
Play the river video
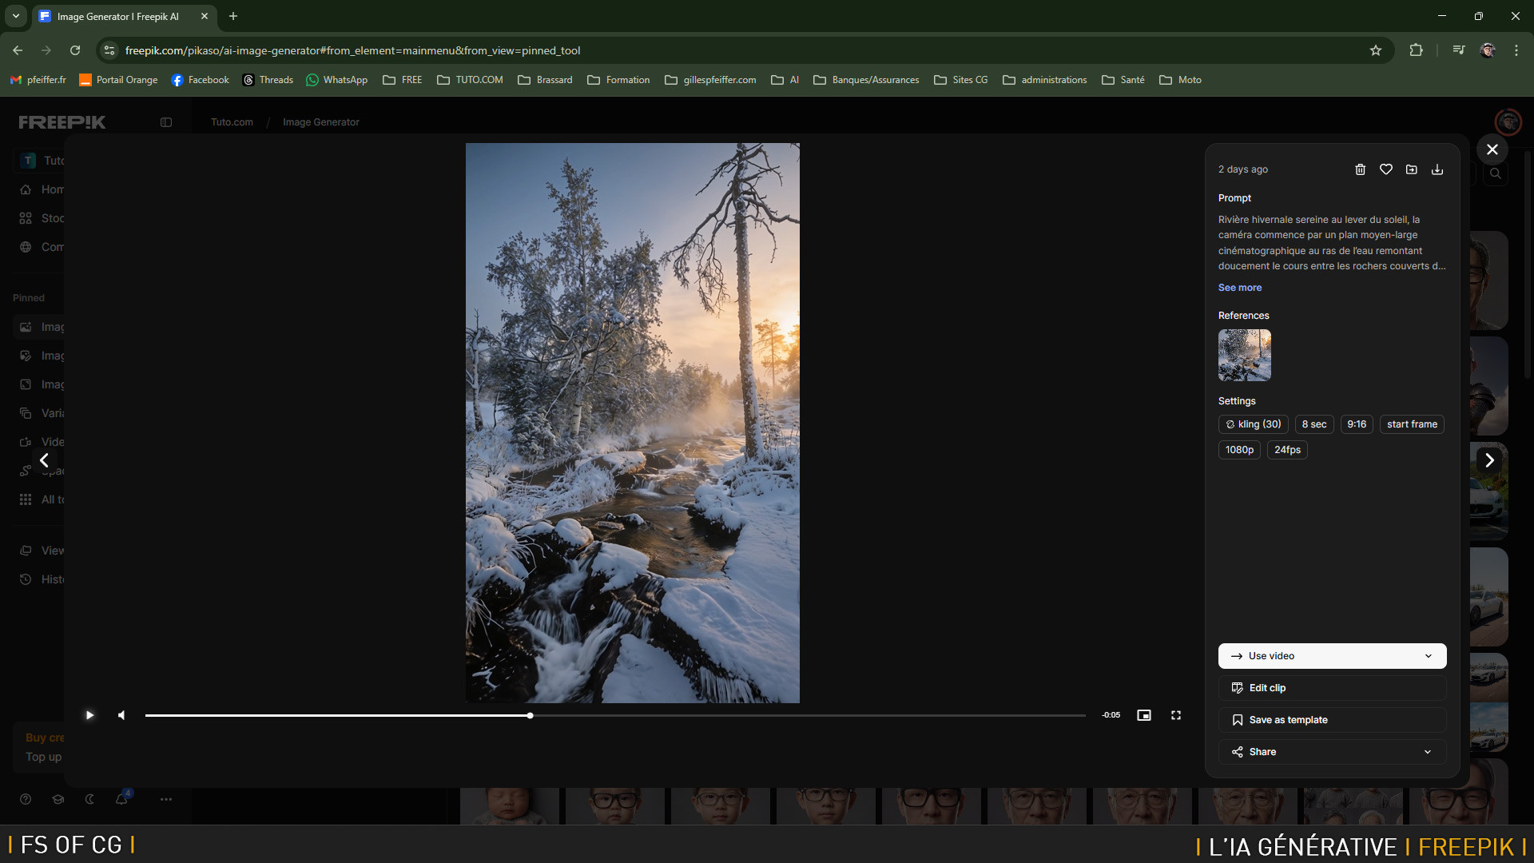pyautogui.click(x=89, y=715)
